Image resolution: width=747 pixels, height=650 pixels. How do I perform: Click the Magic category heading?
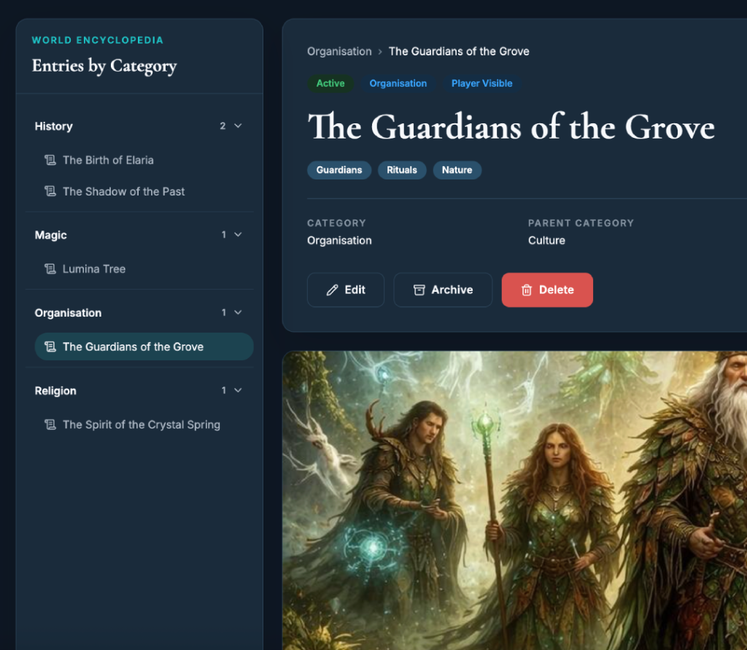[50, 235]
